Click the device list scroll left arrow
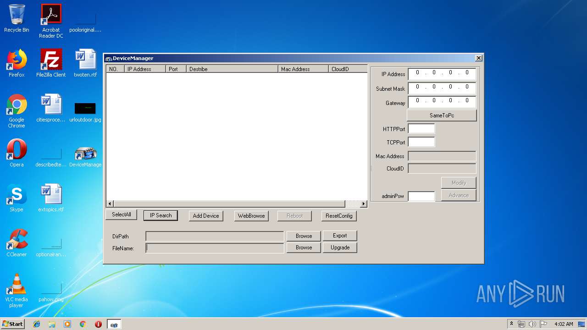This screenshot has width=587, height=330. pos(110,204)
